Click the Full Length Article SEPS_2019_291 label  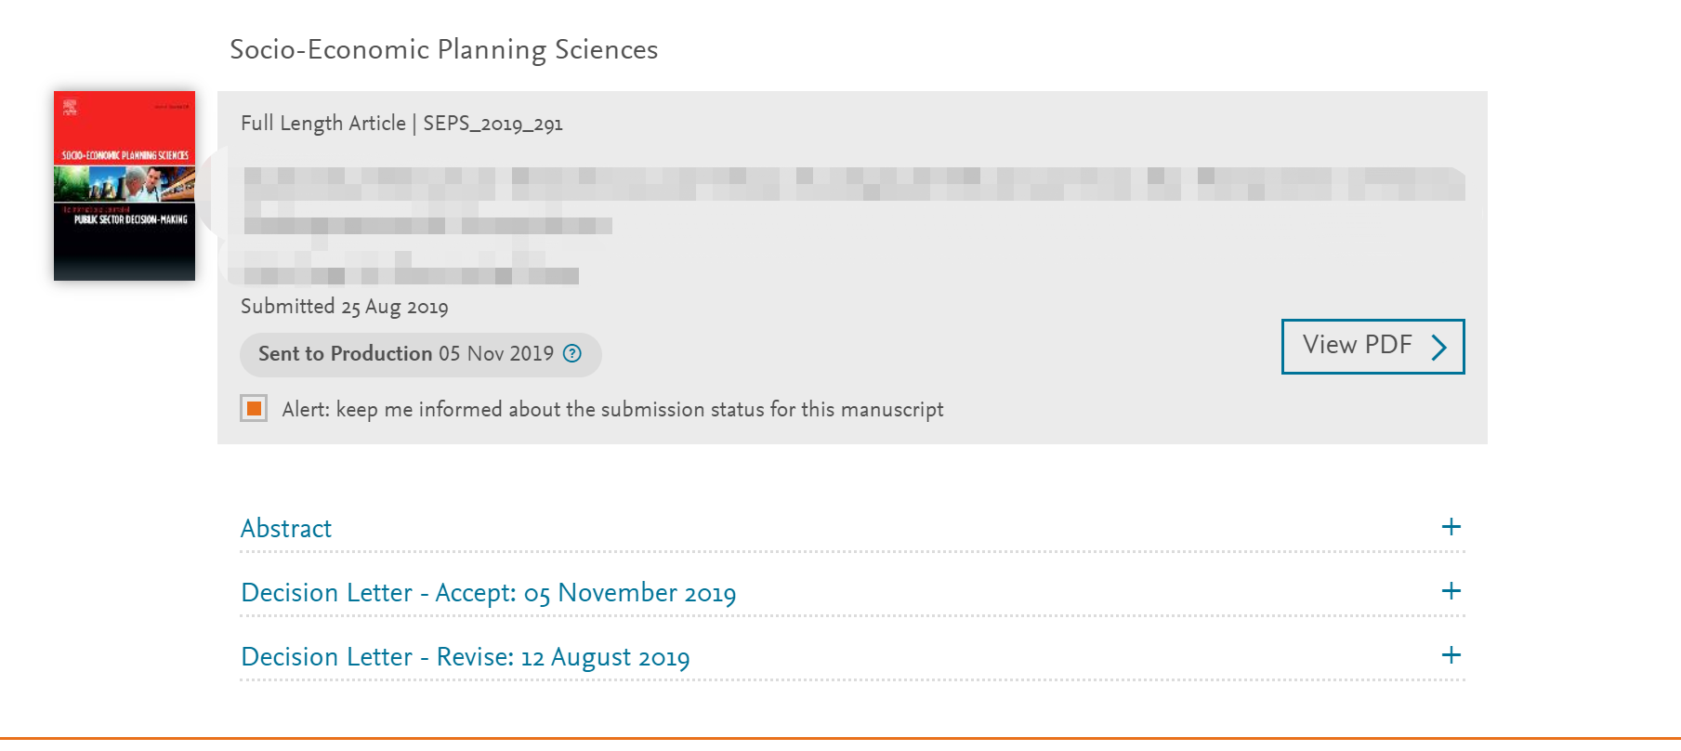pyautogui.click(x=401, y=124)
